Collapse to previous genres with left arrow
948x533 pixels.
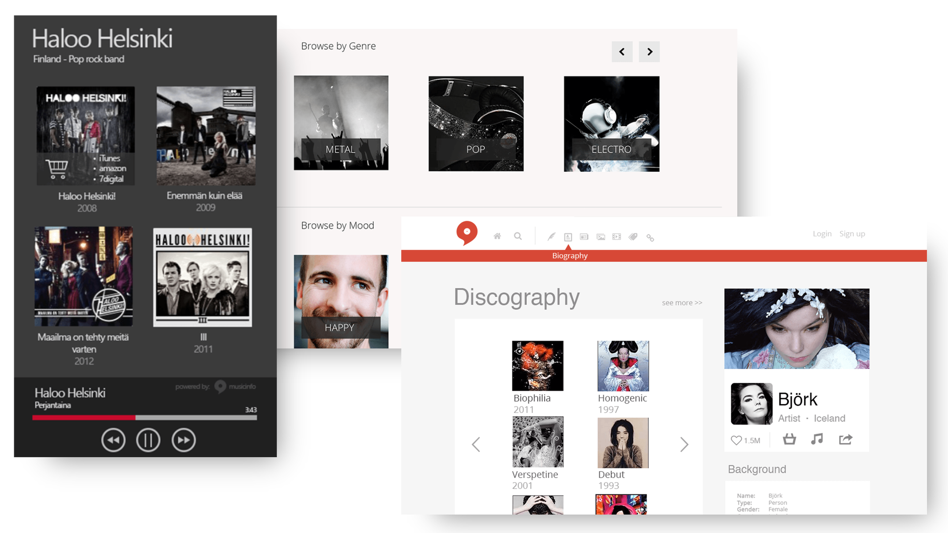point(622,51)
